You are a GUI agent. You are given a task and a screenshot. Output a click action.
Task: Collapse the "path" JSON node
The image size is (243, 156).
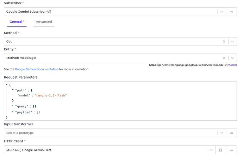13,90
